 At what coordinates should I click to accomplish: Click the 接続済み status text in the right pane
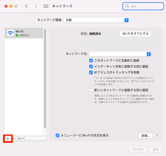pyautogui.click(x=95, y=34)
